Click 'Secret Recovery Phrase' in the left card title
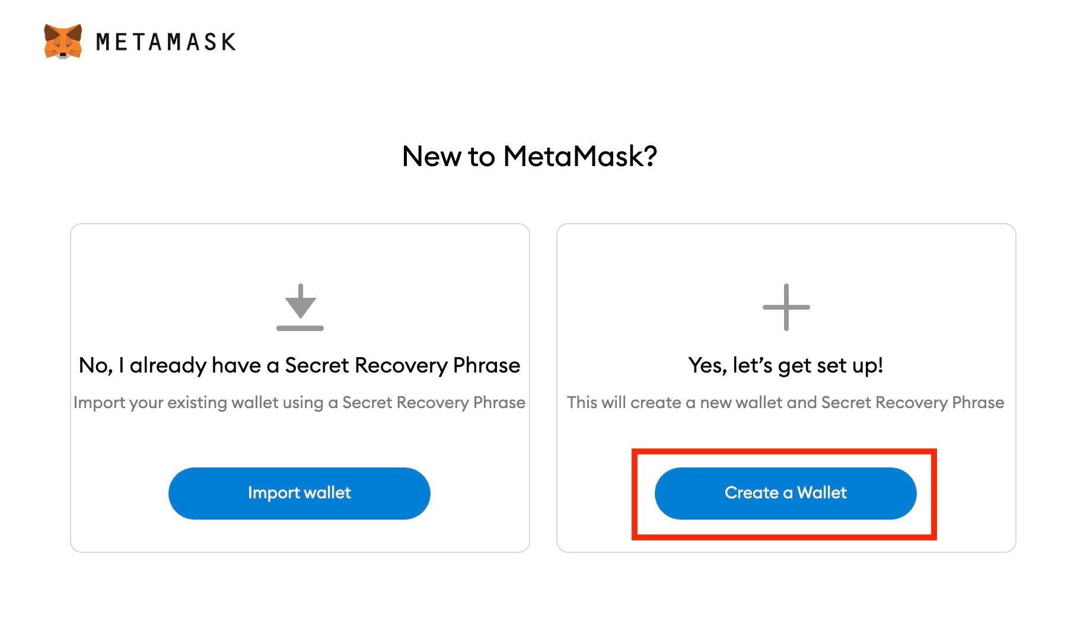Viewport: 1077px width, 630px height. pyautogui.click(x=403, y=365)
